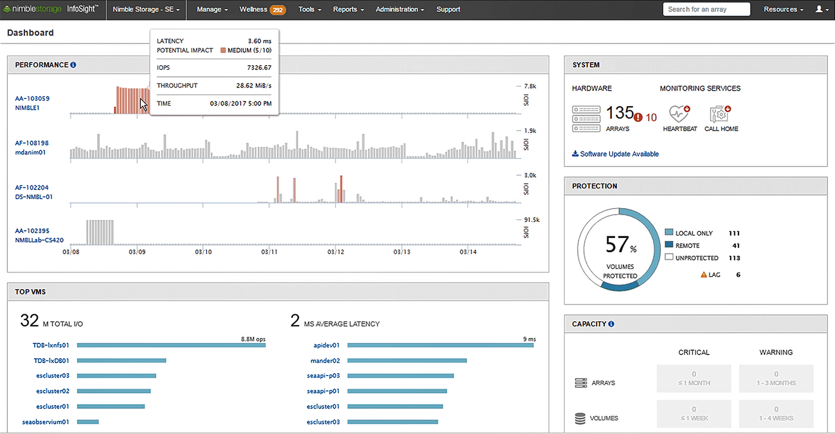Click the Local Only legend swatch
This screenshot has width=835, height=434.
coord(669,233)
